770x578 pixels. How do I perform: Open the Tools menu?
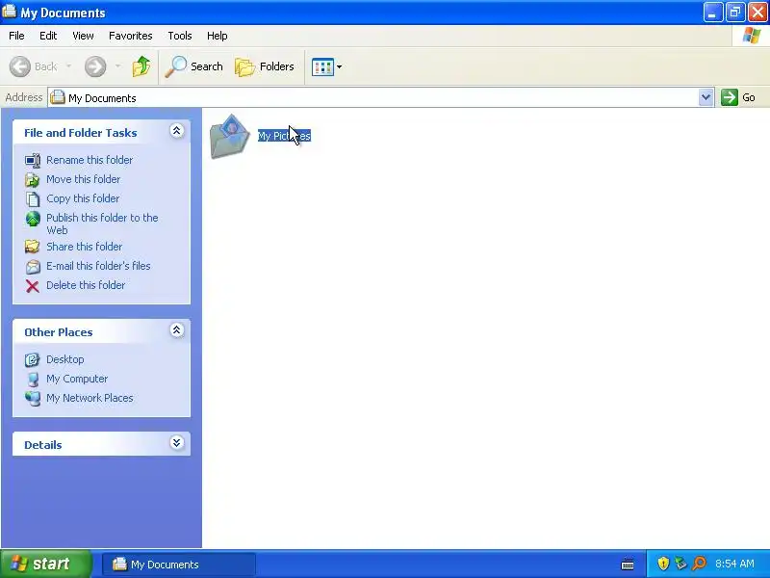180,36
